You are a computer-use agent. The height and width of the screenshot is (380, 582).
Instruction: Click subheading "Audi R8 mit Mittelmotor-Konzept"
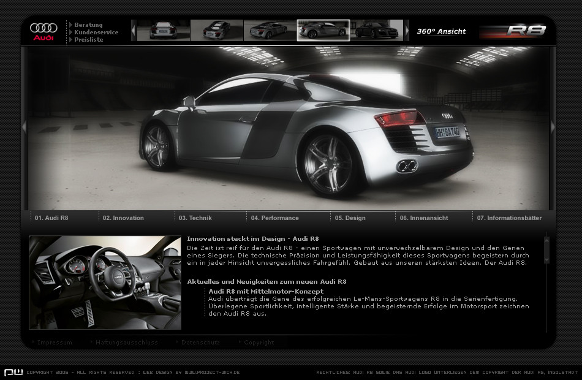(x=266, y=292)
